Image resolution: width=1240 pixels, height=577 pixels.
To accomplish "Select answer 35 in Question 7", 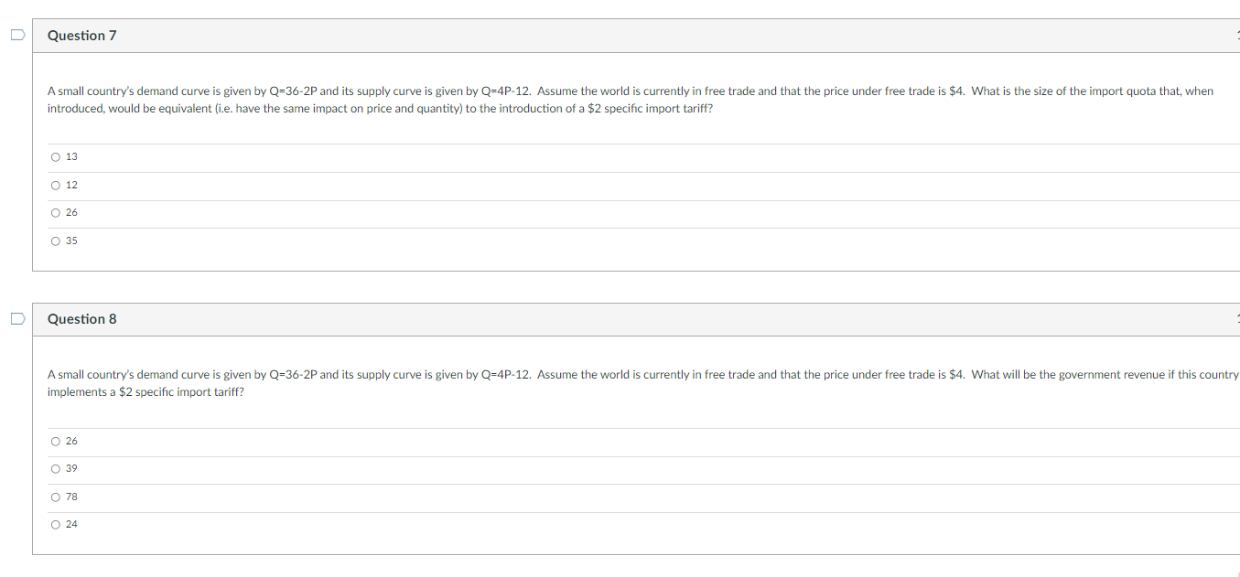I will tap(55, 240).
